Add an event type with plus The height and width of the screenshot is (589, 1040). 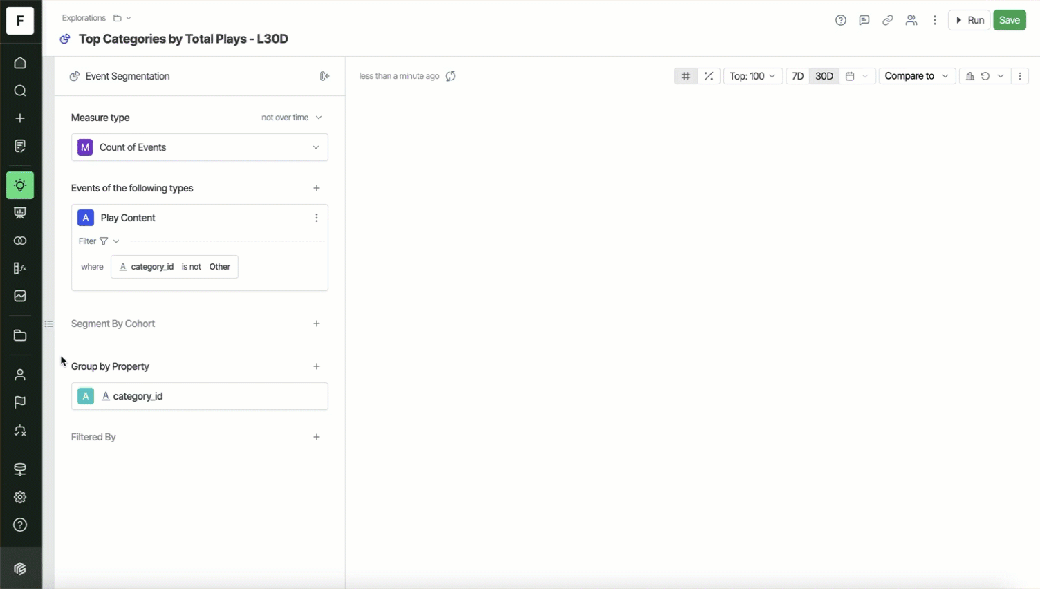tap(317, 188)
